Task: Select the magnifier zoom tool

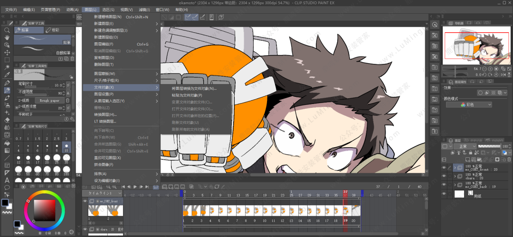Action: [x=7, y=30]
